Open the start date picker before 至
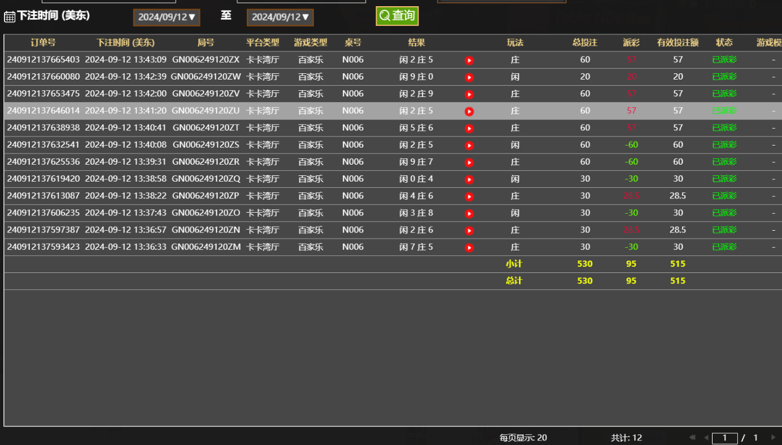 pyautogui.click(x=167, y=17)
